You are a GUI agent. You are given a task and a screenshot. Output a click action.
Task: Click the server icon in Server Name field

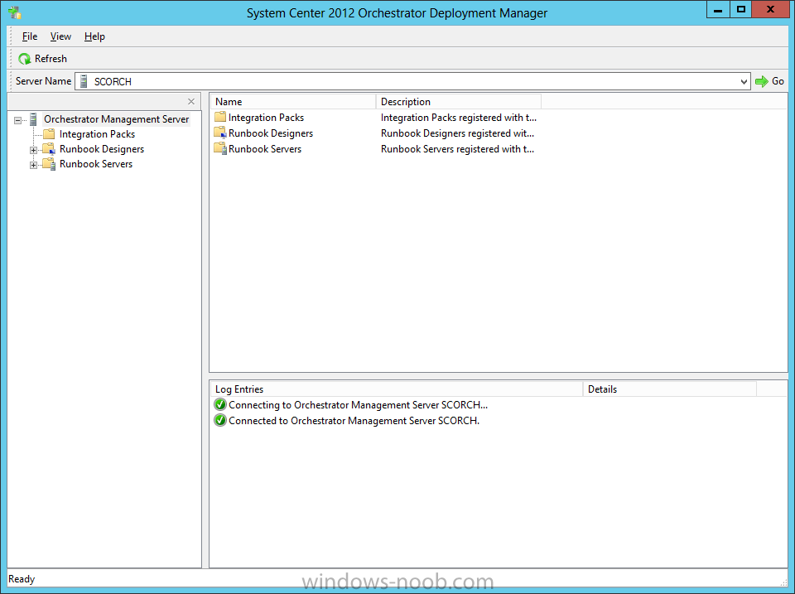(84, 81)
